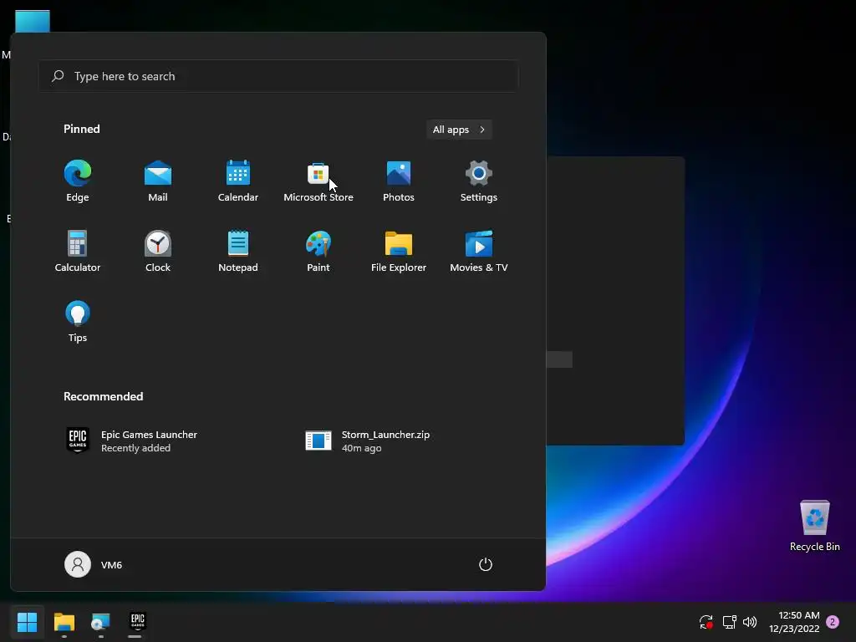Click the Windows Update tray icon
Viewport: 856px width, 642px height.
(706, 622)
